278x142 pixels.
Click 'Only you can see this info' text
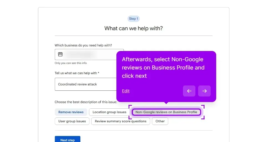pyautogui.click(x=71, y=63)
